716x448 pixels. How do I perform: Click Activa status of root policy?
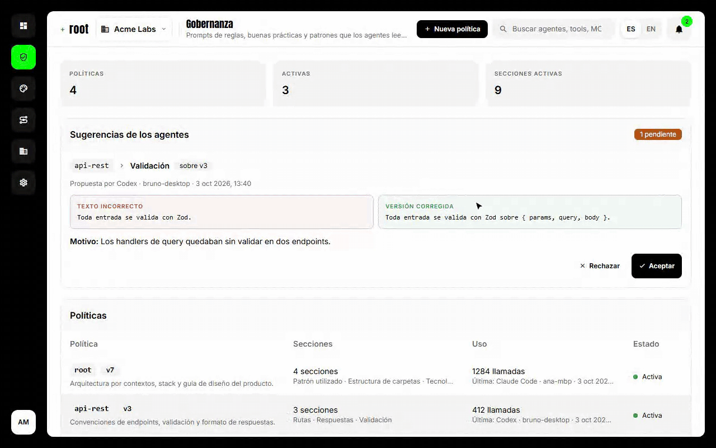click(648, 377)
